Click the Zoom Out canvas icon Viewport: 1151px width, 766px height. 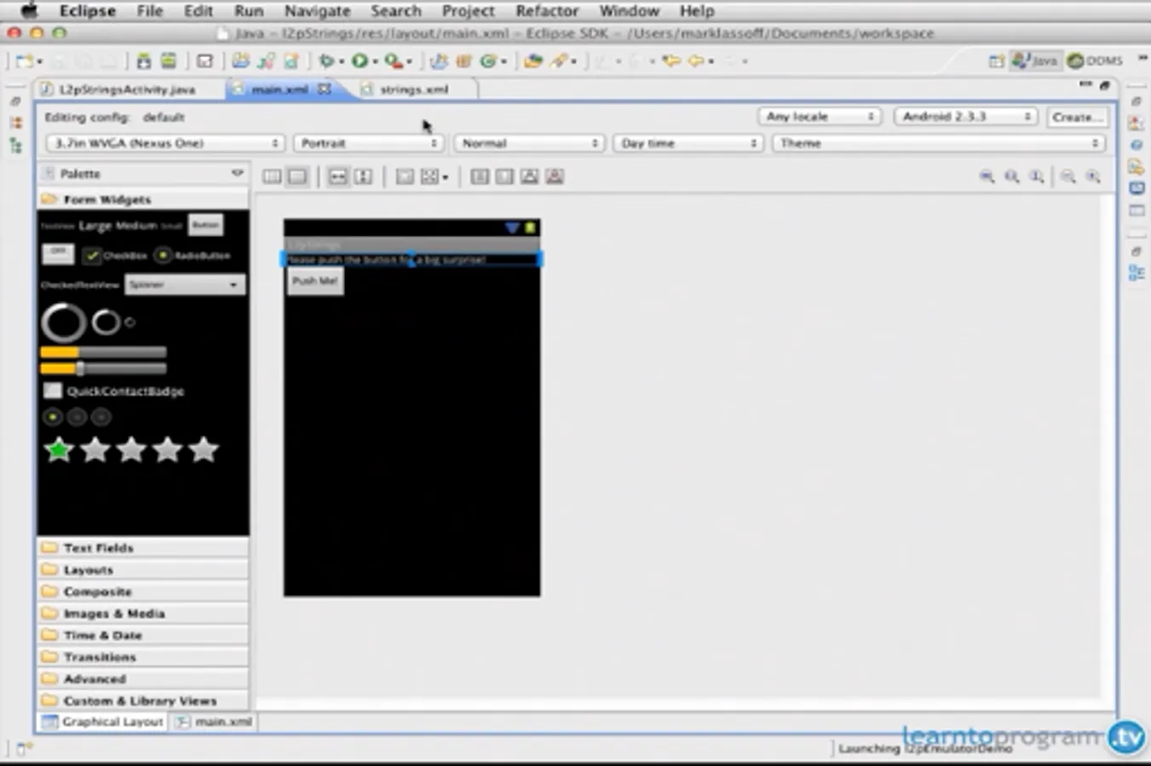(x=1068, y=177)
